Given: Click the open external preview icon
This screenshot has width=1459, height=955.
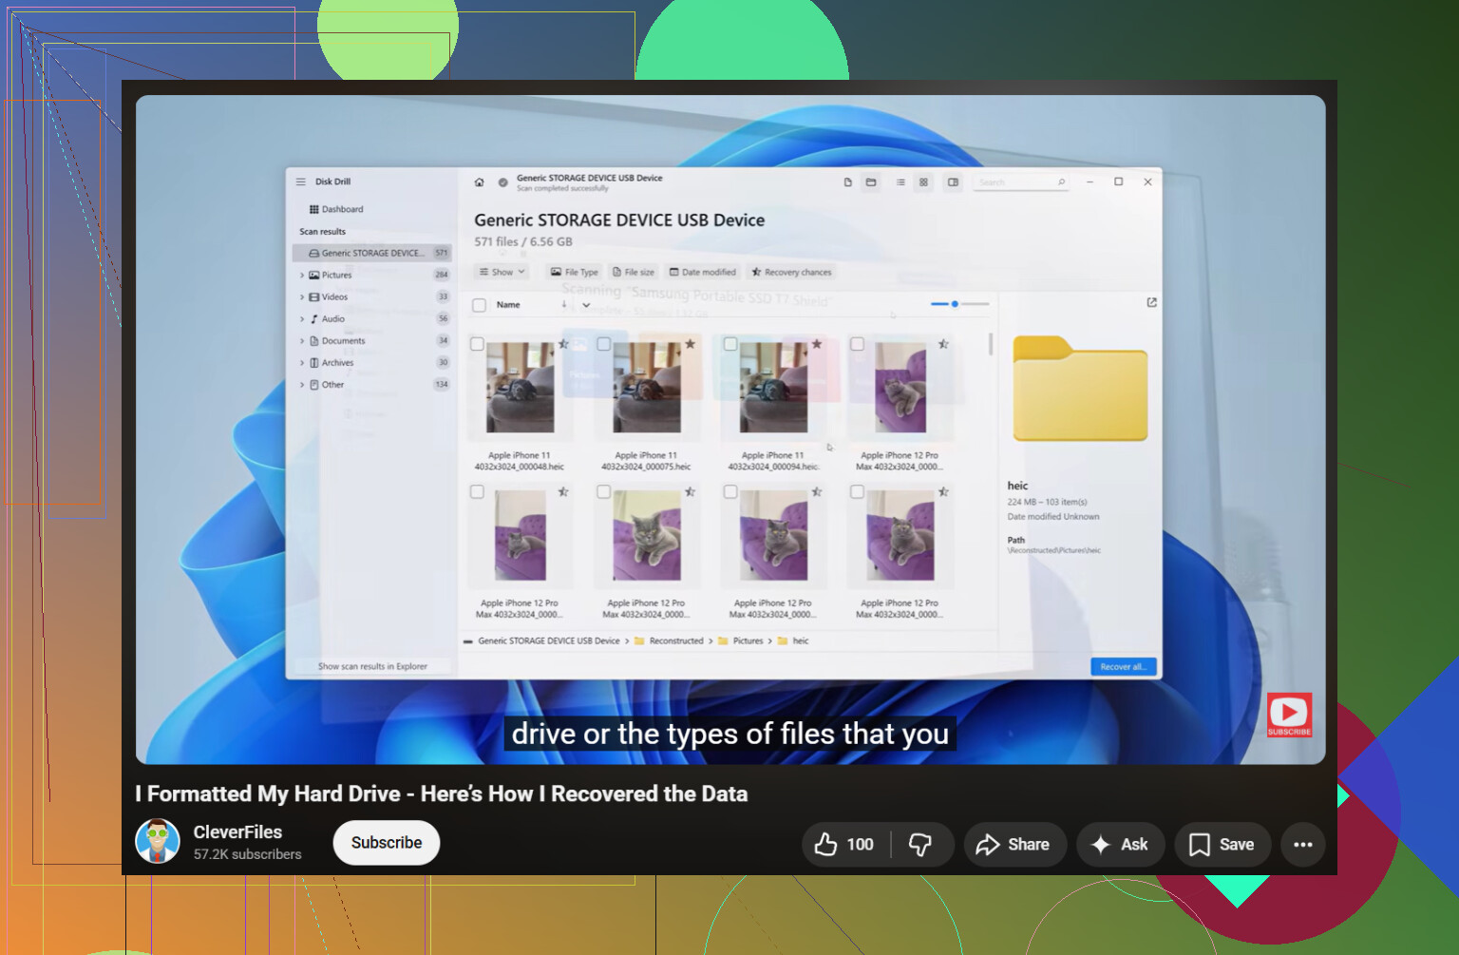Looking at the screenshot, I should click(1151, 302).
